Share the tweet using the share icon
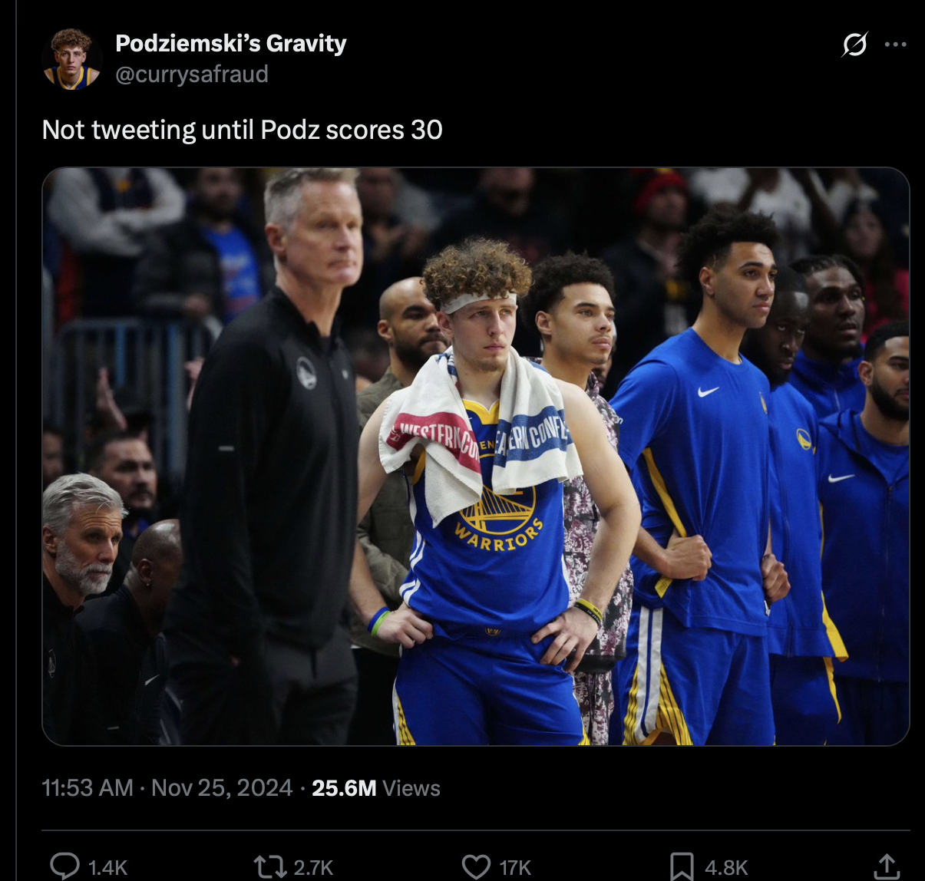The width and height of the screenshot is (925, 881). pos(887,866)
